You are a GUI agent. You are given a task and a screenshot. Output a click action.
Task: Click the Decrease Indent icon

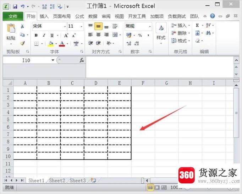[90, 43]
